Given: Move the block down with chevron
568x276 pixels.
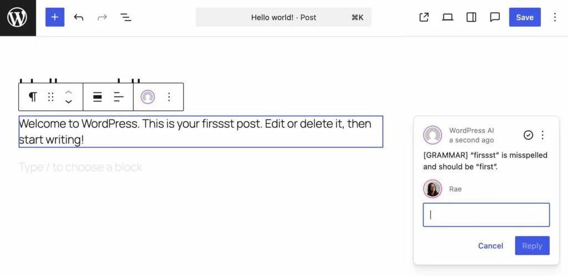Looking at the screenshot, I should coord(68,102).
